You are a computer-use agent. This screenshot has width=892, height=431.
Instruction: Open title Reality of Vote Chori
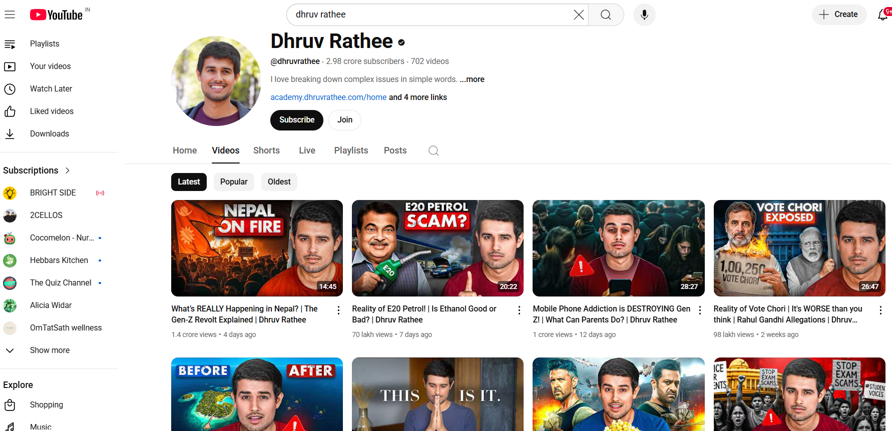[x=788, y=314]
